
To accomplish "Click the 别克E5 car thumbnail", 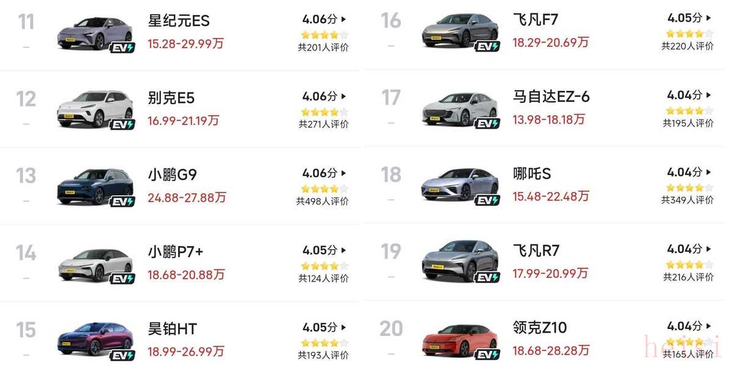I will pyautogui.click(x=95, y=110).
